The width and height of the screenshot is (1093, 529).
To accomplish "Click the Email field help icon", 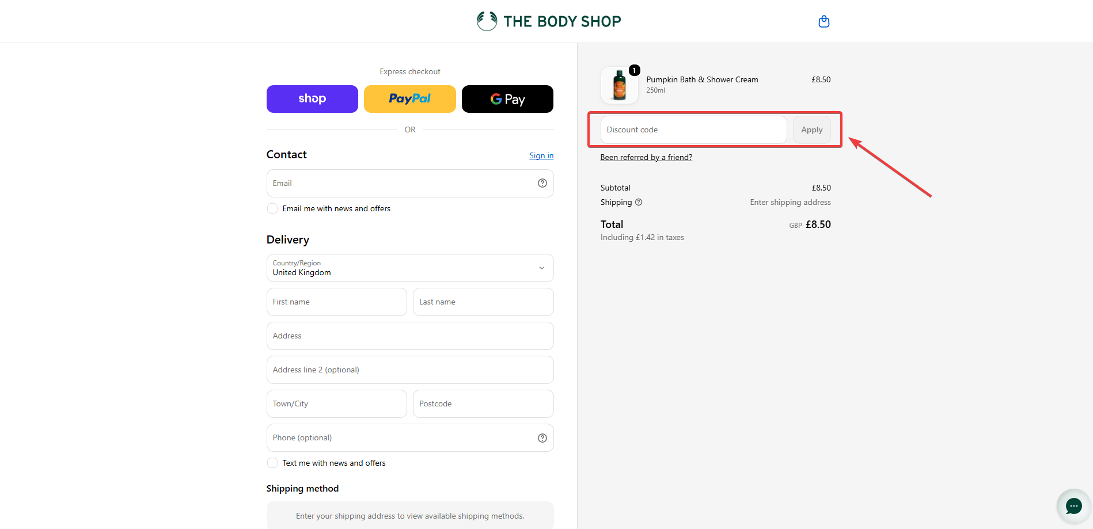I will point(542,183).
